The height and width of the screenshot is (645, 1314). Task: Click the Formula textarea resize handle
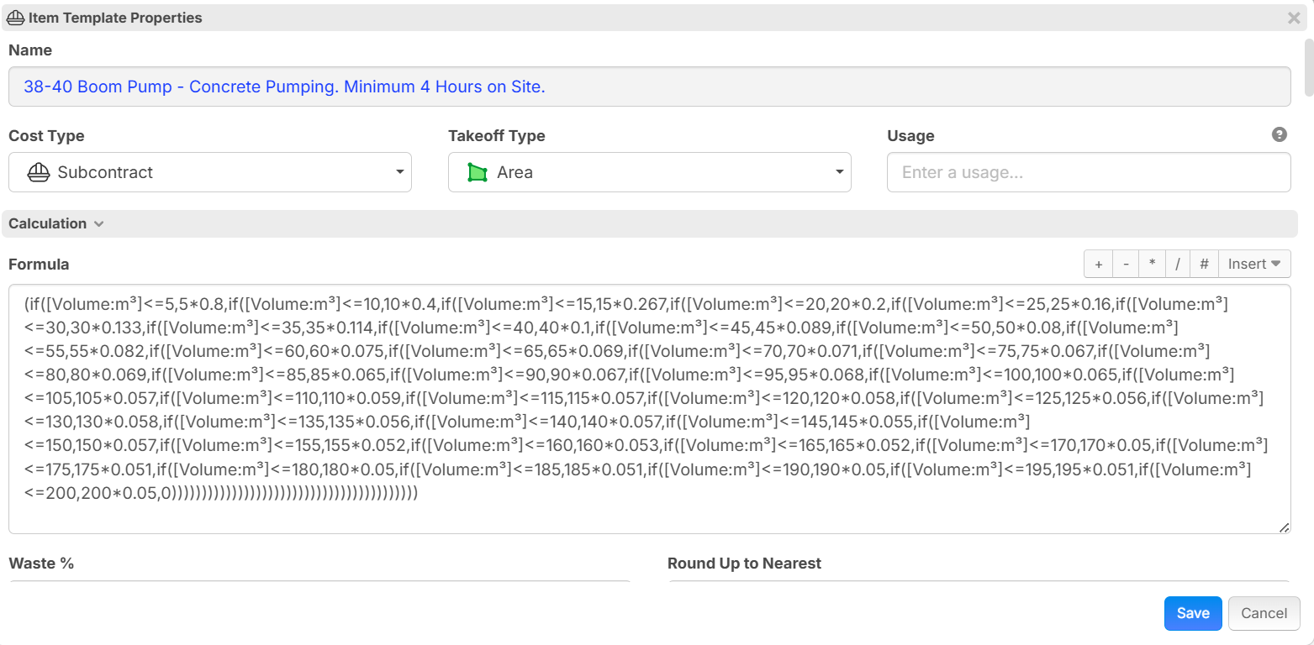[1284, 527]
